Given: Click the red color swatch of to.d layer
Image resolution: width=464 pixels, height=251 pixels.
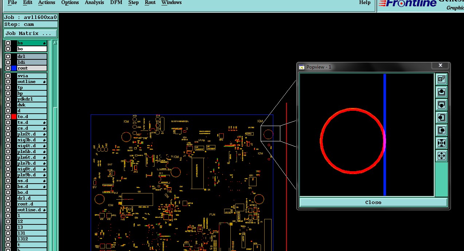Looking at the screenshot, I should tap(14, 117).
